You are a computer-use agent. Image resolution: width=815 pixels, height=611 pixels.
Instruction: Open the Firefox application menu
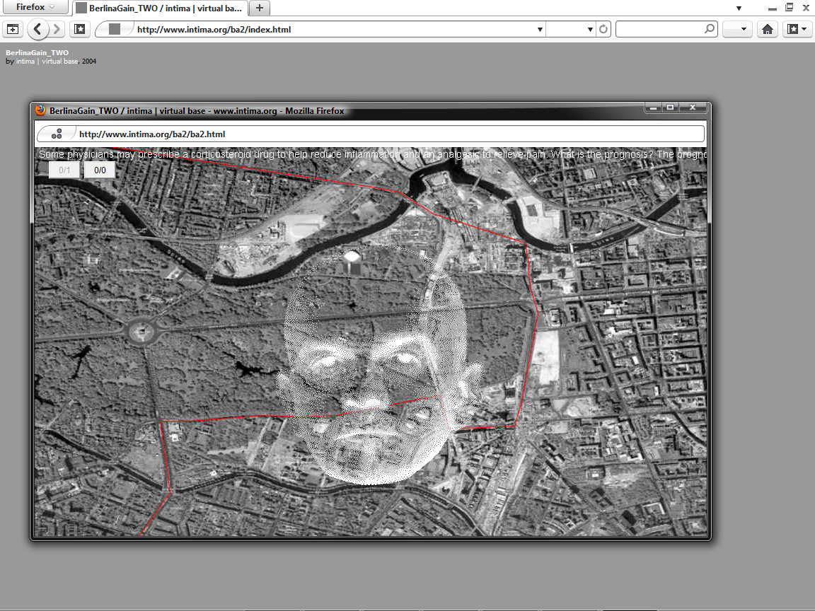(35, 7)
